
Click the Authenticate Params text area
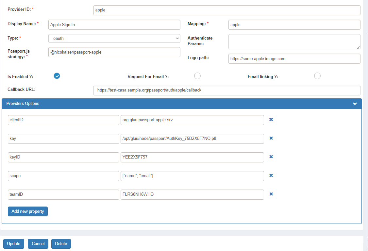(294, 42)
